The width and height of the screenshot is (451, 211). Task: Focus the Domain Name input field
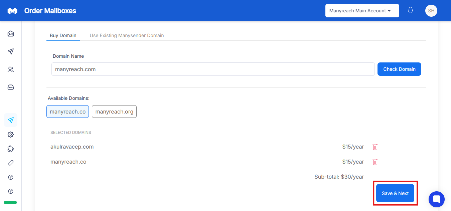coord(213,69)
